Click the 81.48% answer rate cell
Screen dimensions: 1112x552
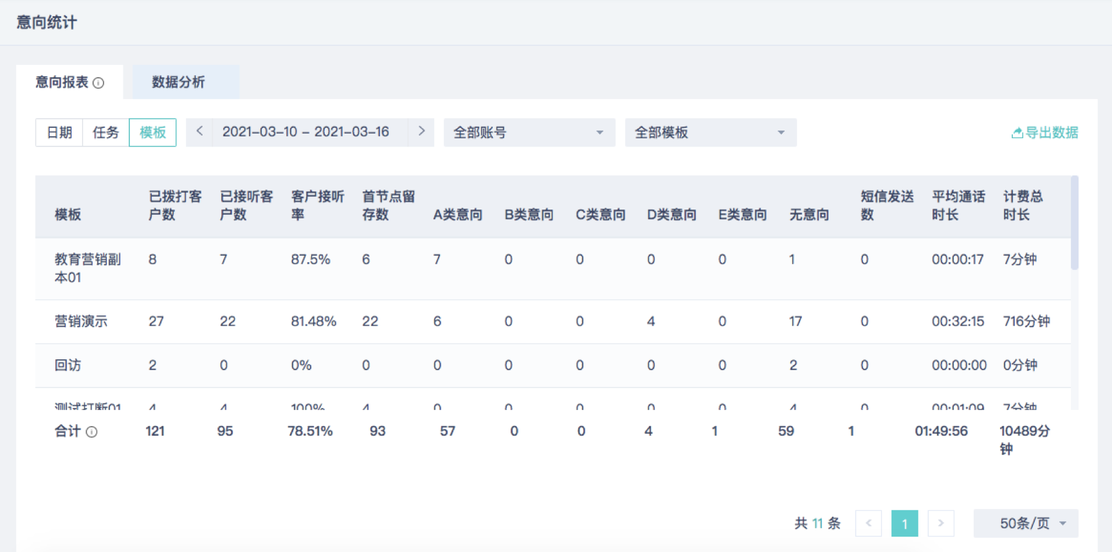314,321
